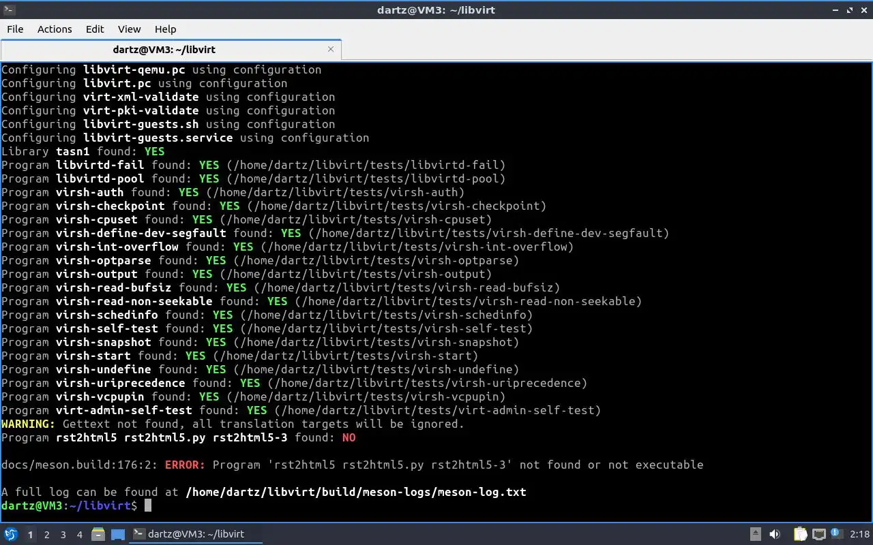
Task: Minimize the terminal window
Action: click(835, 10)
